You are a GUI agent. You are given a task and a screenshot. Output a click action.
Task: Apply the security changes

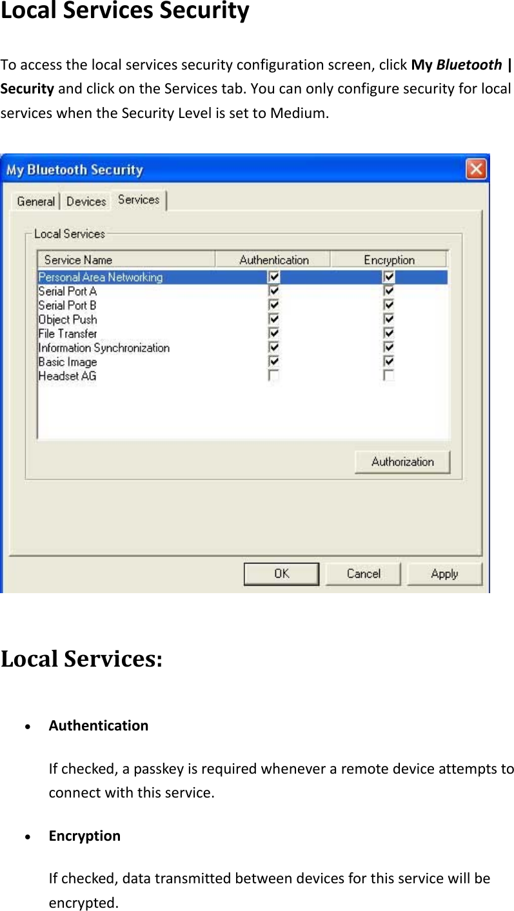pyautogui.click(x=444, y=574)
